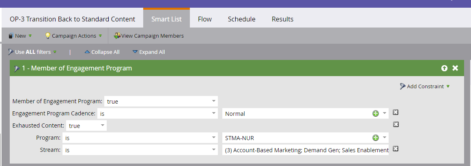The width and height of the screenshot is (471, 166).
Task: Click the filter icon in green header
Action: point(17,68)
